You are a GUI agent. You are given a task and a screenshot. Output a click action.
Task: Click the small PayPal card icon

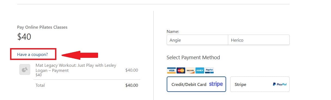pos(209,71)
